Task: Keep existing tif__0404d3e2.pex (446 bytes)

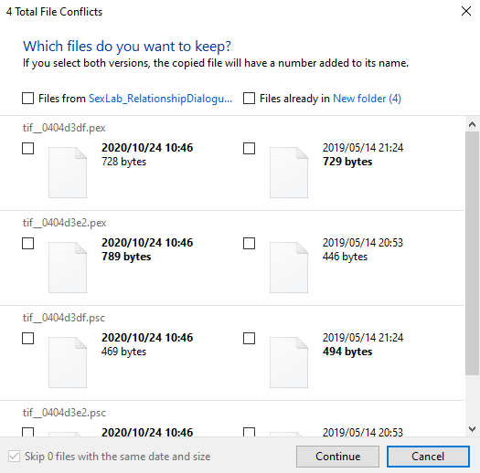Action: click(x=249, y=244)
